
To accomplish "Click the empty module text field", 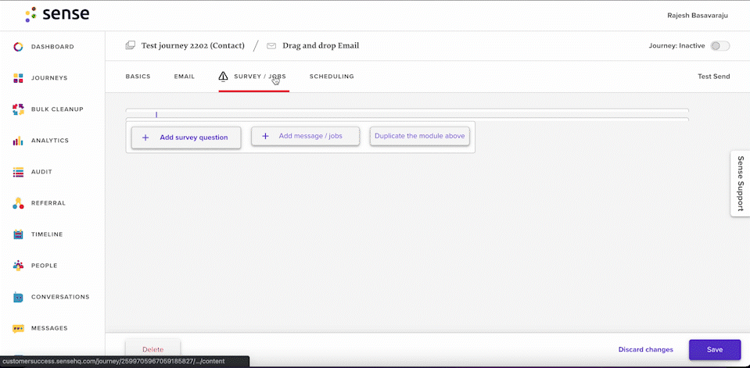I will [407, 115].
